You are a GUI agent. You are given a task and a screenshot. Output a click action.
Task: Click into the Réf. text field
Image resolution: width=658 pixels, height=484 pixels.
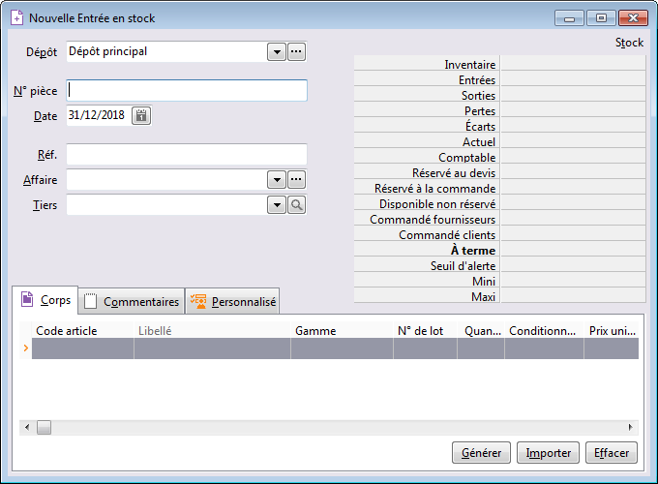(187, 155)
